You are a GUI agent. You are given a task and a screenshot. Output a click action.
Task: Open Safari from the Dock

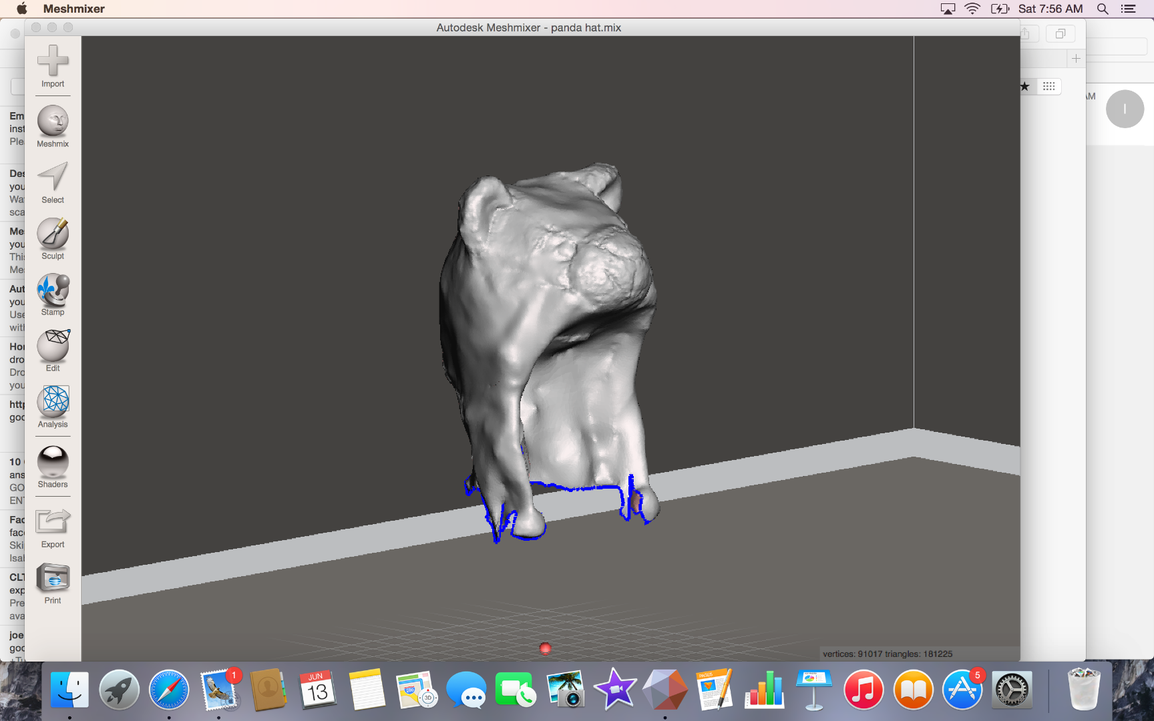pos(169,690)
